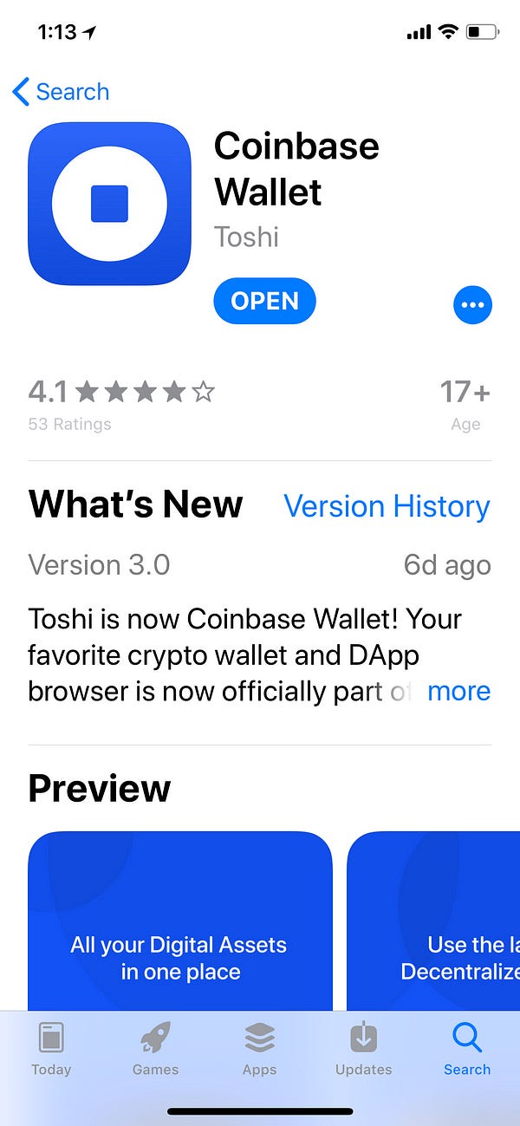Image resolution: width=520 pixels, height=1126 pixels.
Task: Tap the battery indicator in status bar
Action: (x=483, y=32)
